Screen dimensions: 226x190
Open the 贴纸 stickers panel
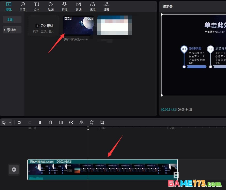pyautogui.click(x=51, y=6)
